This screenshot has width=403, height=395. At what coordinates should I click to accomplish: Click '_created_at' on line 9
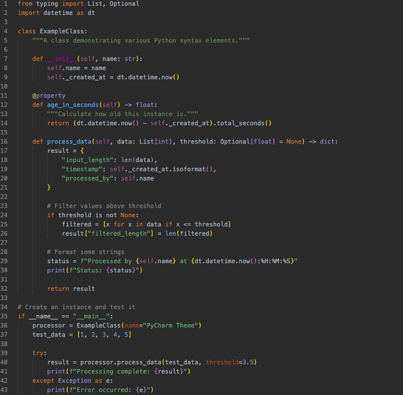click(86, 77)
